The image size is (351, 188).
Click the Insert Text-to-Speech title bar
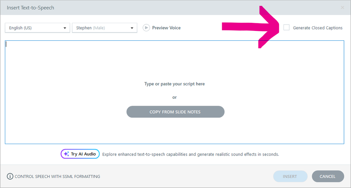[141, 7]
